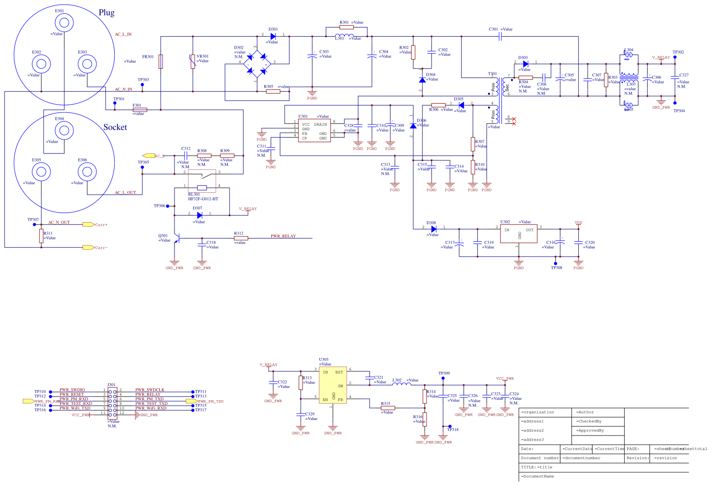The image size is (712, 486).
Task: Click the E304 socket pin circle
Action: [64, 130]
